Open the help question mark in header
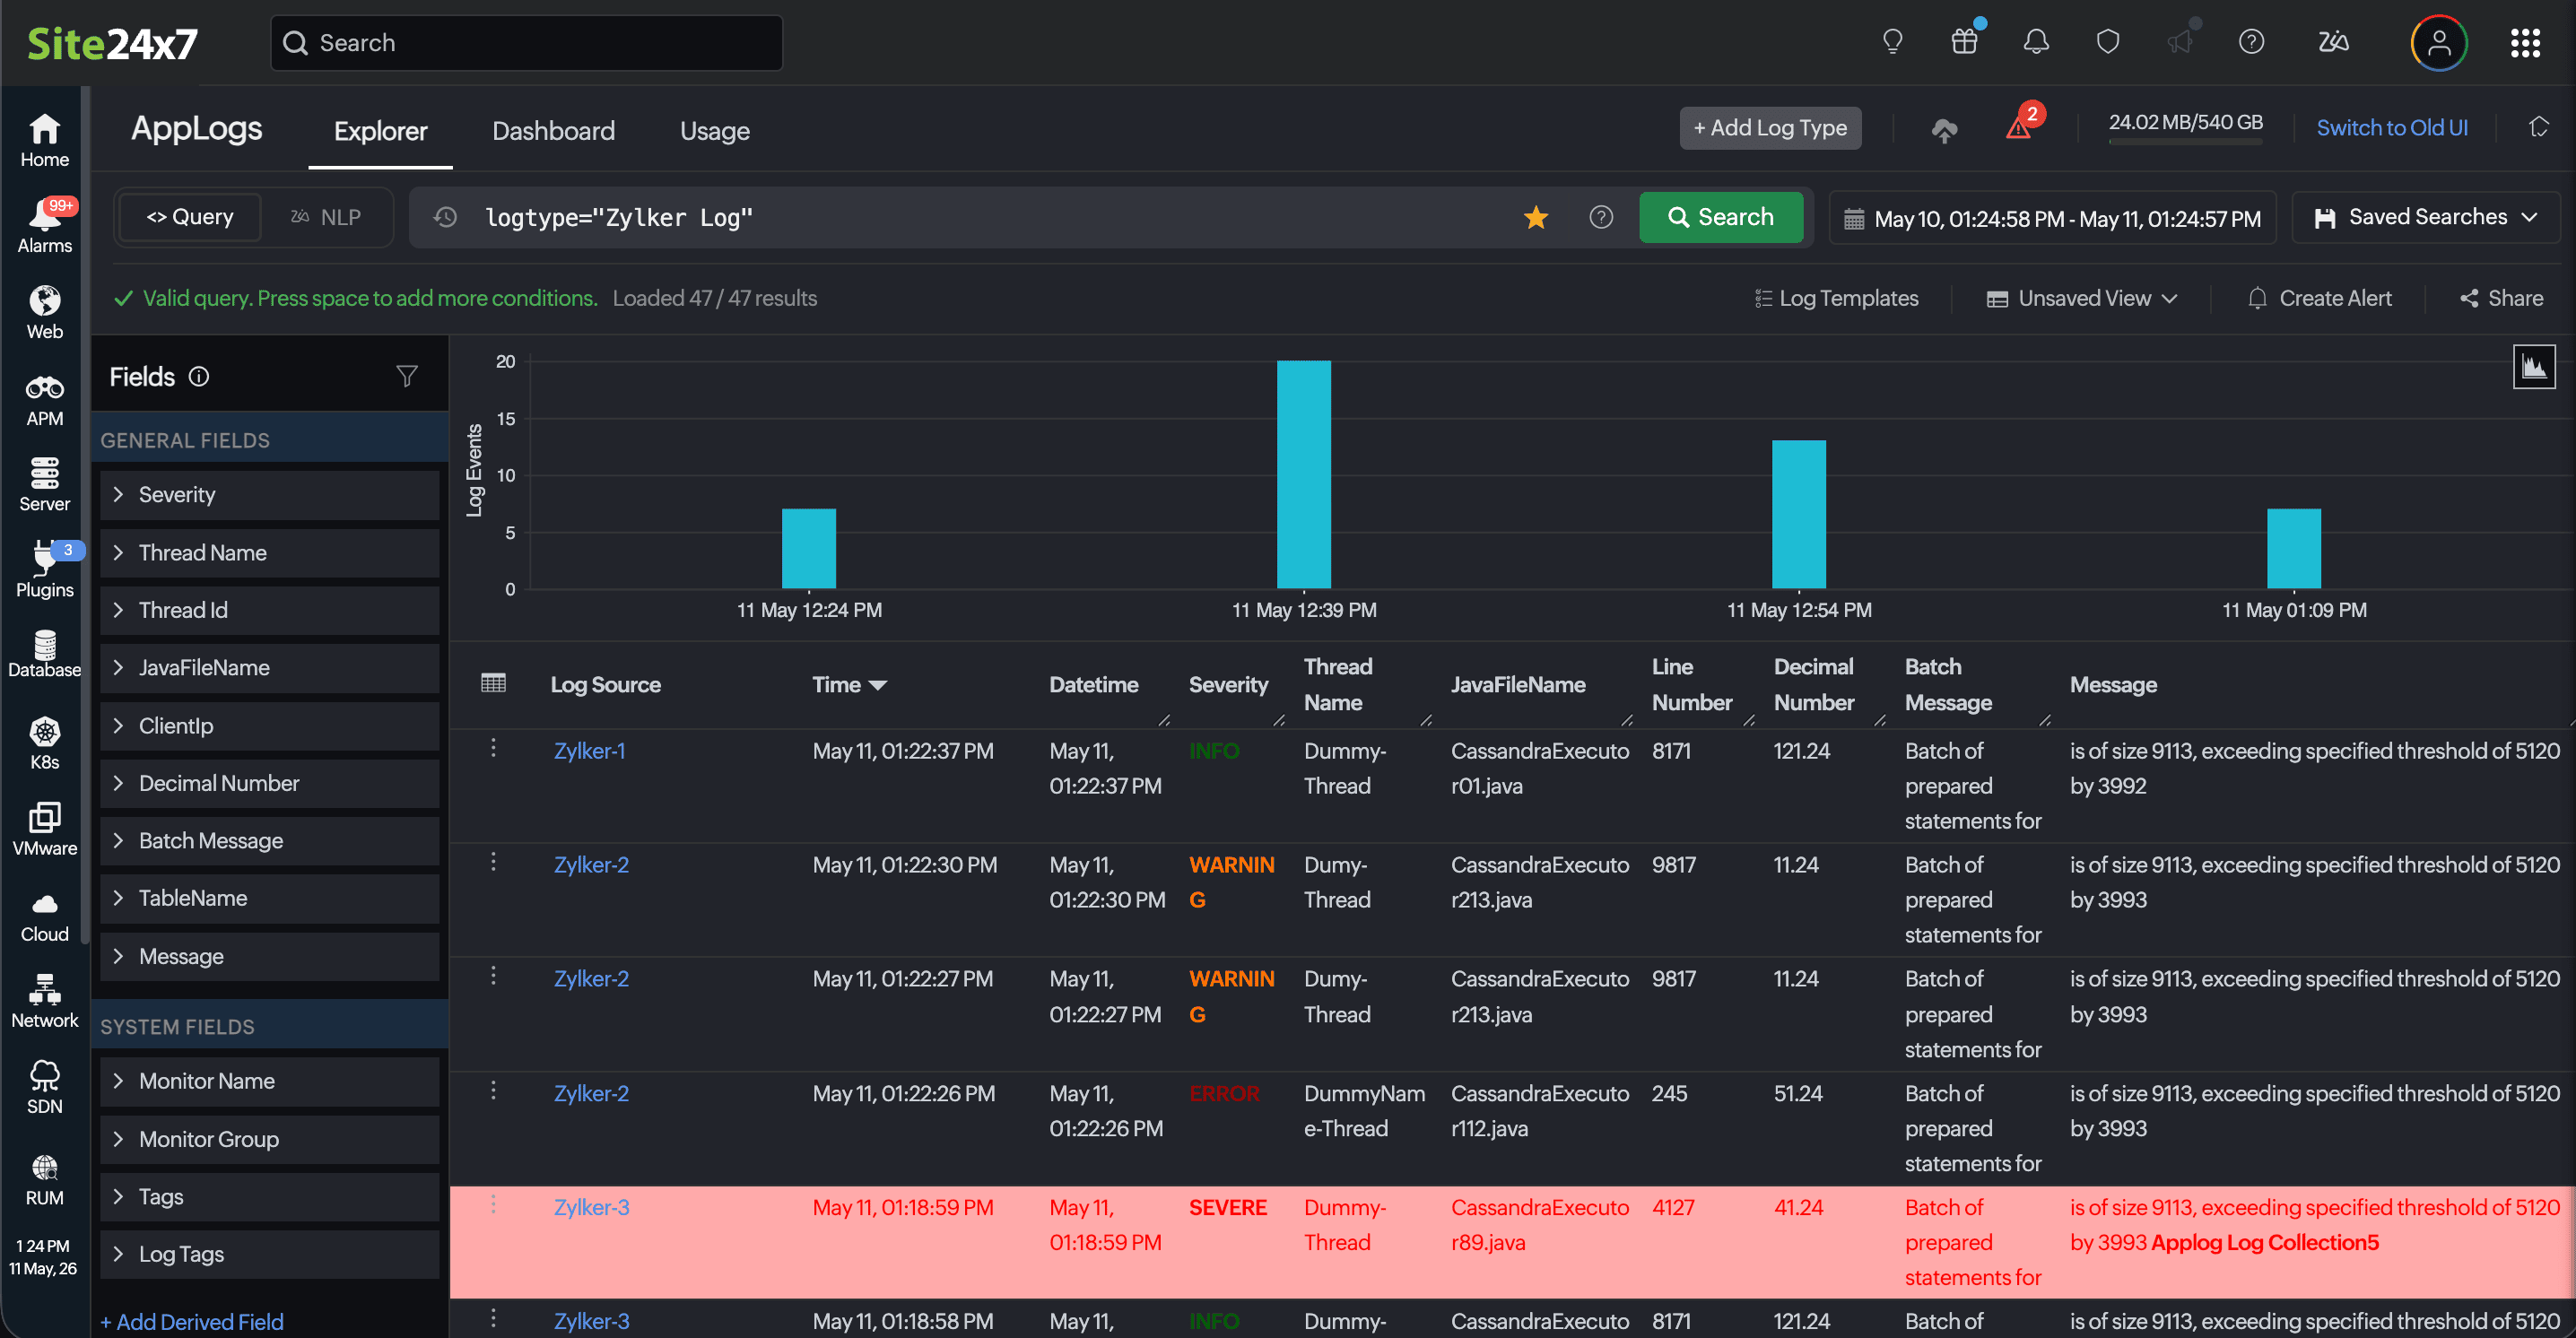 pos(2252,42)
